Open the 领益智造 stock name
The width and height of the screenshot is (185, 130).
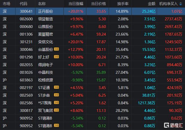(x=45, y=19)
